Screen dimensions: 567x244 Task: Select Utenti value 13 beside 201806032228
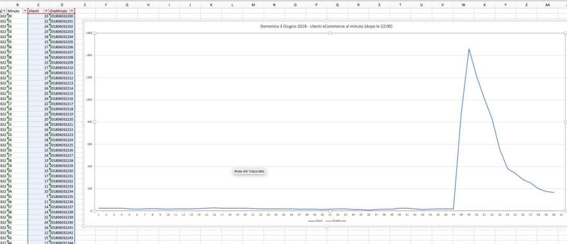(38, 161)
